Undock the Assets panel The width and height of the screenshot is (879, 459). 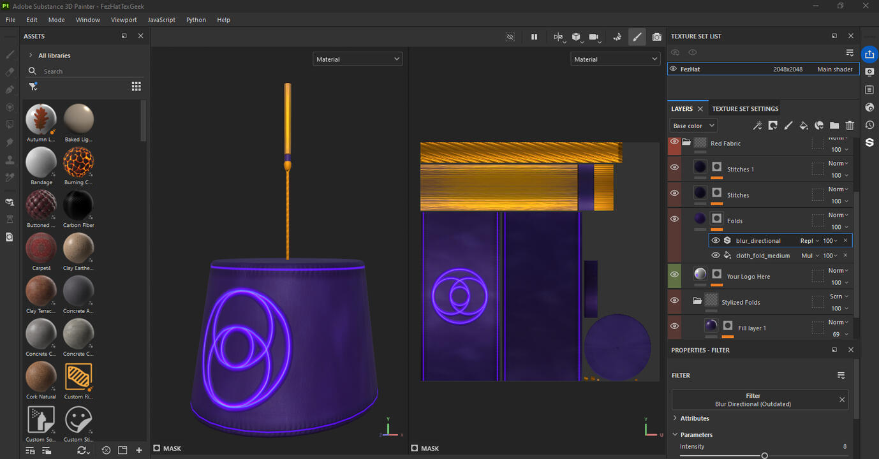coord(124,36)
